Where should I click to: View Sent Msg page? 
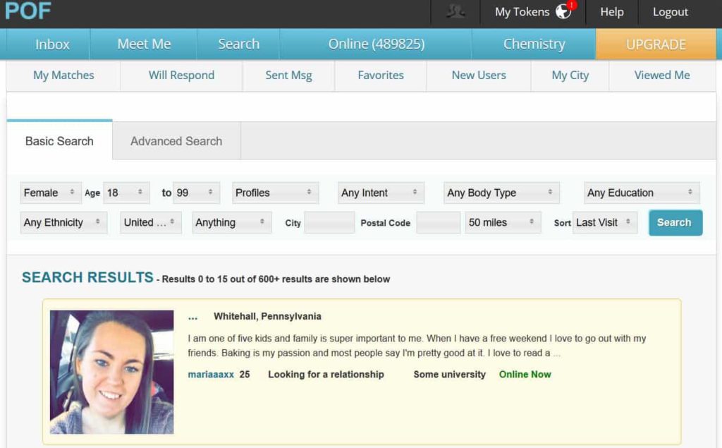[288, 75]
